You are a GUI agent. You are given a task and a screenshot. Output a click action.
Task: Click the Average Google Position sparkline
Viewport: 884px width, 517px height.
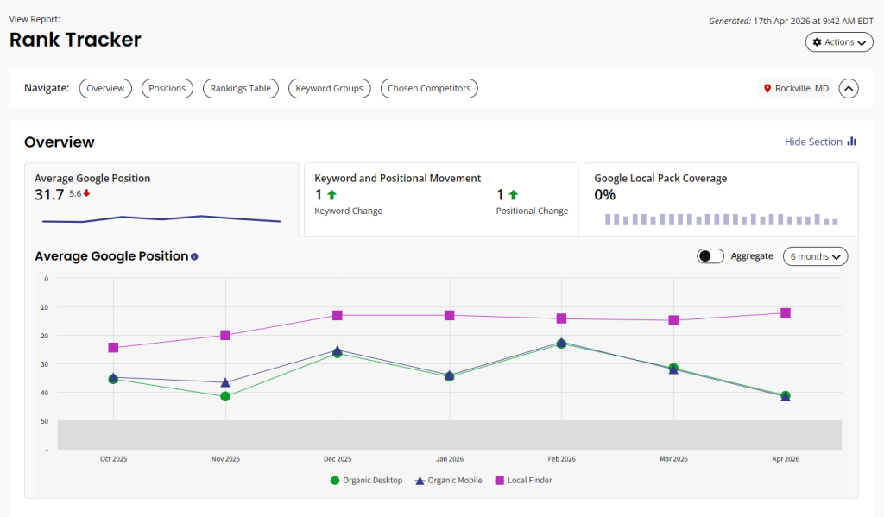161,218
